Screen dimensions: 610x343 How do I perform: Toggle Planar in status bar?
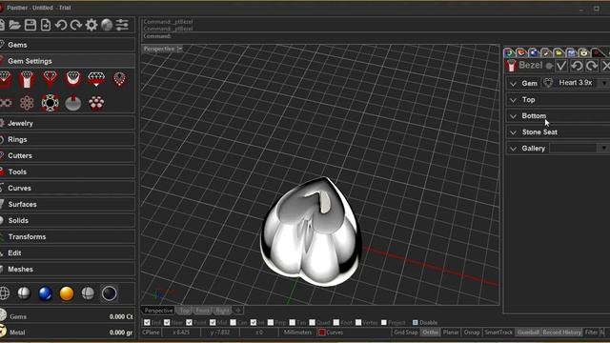(x=451, y=333)
